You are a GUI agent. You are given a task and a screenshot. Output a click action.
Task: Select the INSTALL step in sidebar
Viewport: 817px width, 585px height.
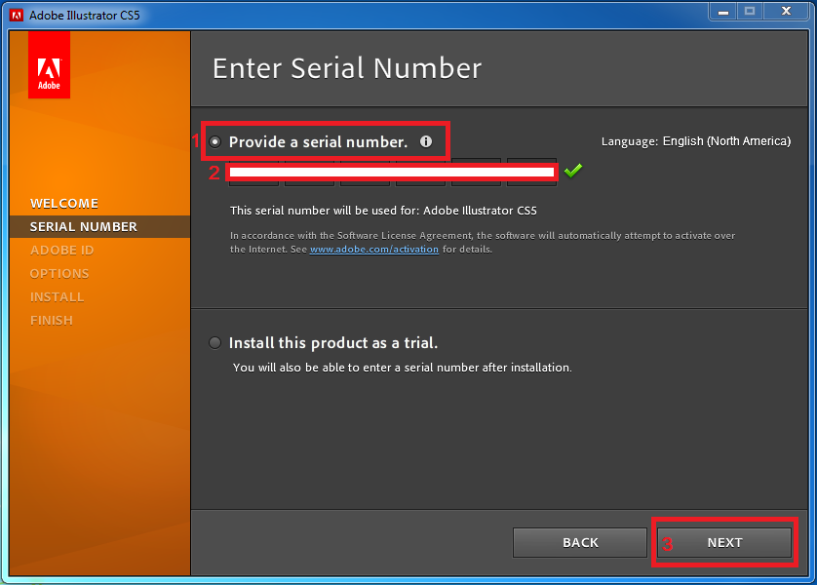coord(57,297)
